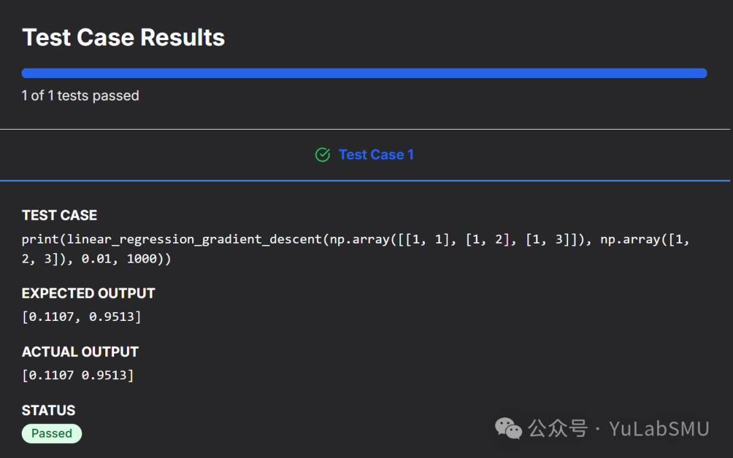Click the green checkmark icon beside Test Case 1
The width and height of the screenshot is (733, 458).
click(323, 155)
